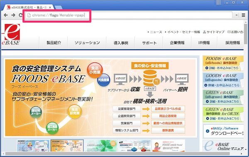Reload the page with the refresh icon
Screen dimensions: 249x157
point(21,15)
